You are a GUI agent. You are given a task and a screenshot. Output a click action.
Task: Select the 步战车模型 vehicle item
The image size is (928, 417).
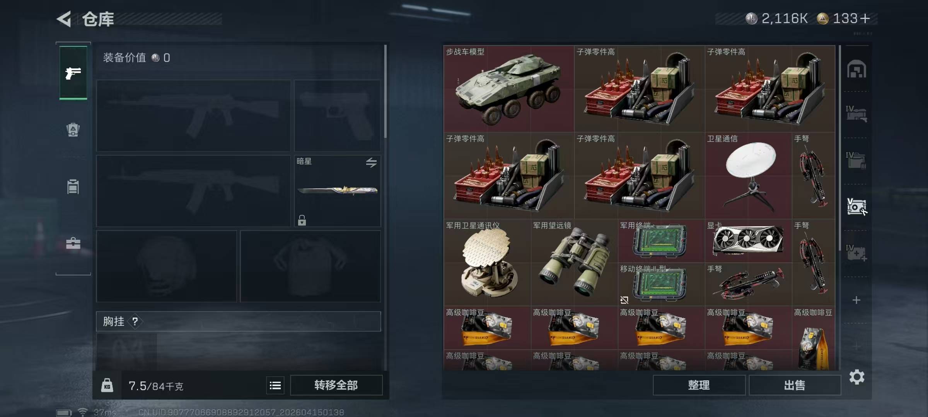(x=509, y=88)
